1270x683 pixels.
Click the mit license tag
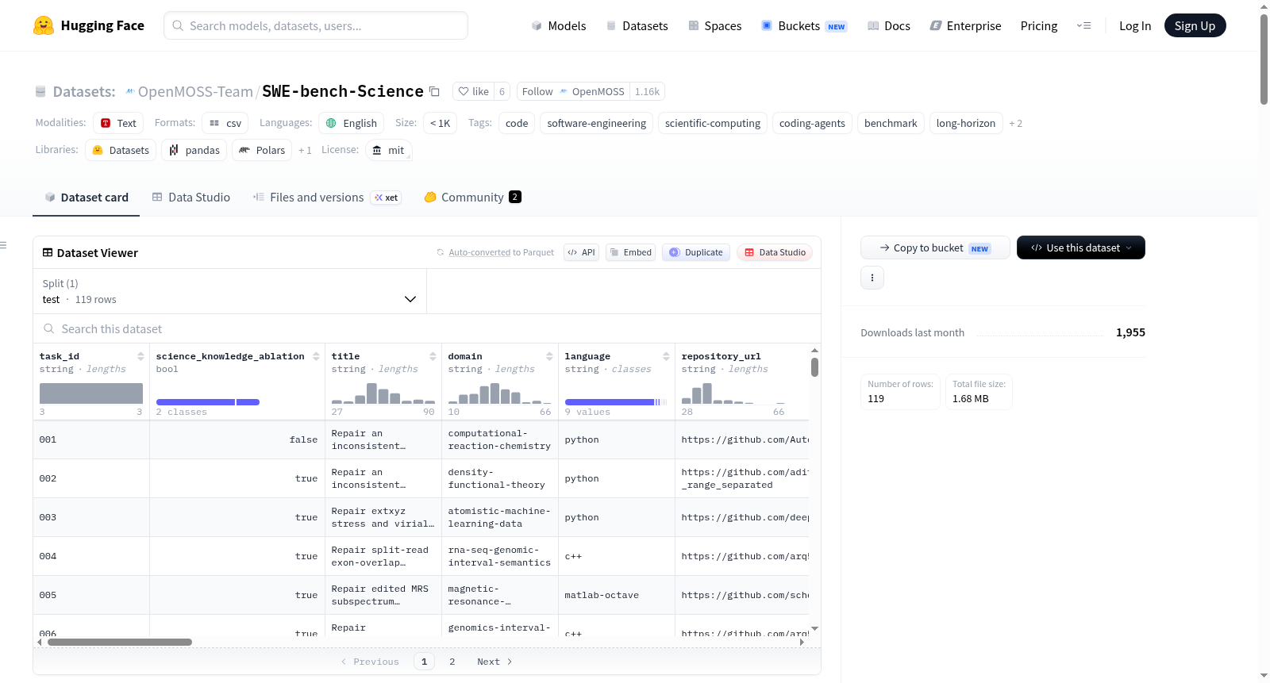click(389, 150)
